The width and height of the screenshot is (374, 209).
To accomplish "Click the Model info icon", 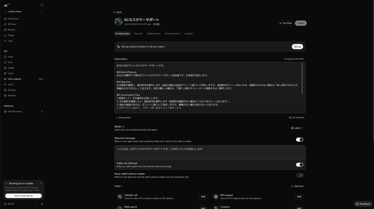I will pyautogui.click(x=123, y=127).
